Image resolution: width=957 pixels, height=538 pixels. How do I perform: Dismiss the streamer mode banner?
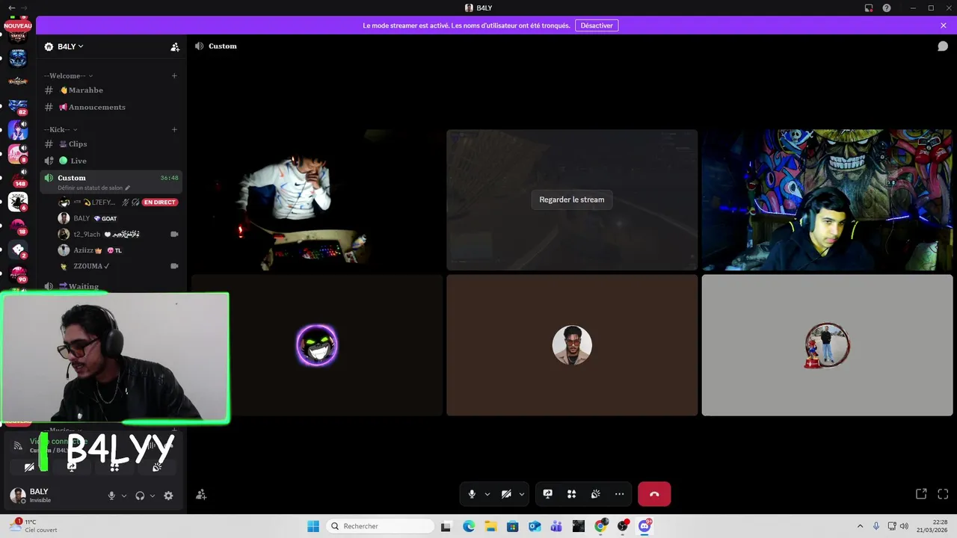coord(944,25)
